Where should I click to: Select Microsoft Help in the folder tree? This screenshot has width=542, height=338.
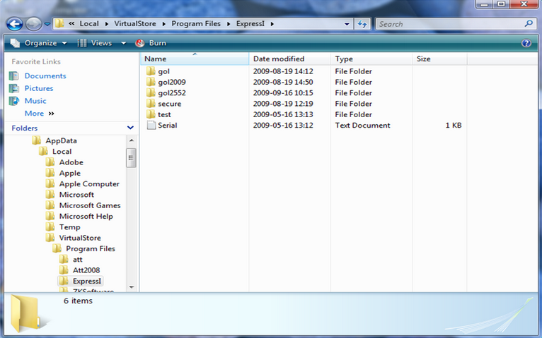86,217
